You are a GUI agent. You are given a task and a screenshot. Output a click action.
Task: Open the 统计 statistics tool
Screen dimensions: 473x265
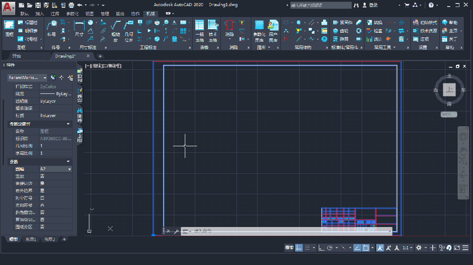coord(374,39)
